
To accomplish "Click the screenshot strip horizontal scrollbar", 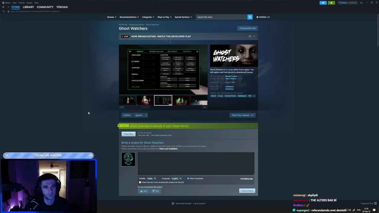I will 145,107.
